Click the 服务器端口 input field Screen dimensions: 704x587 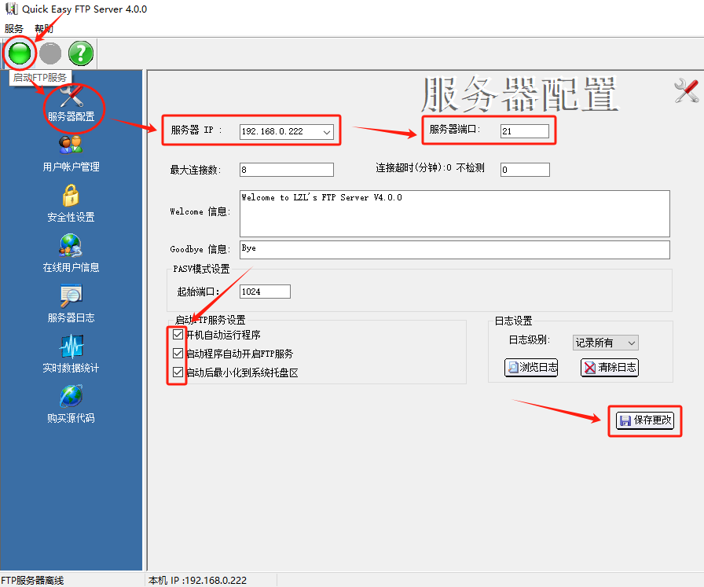click(x=524, y=131)
